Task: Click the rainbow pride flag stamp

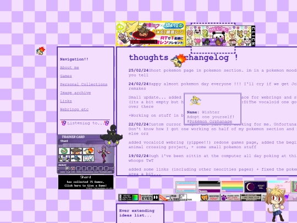Action: [232, 187]
